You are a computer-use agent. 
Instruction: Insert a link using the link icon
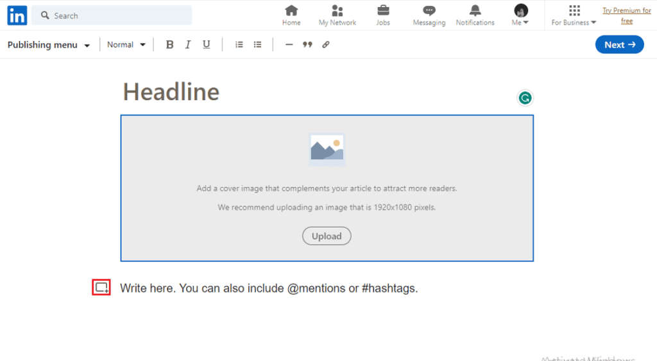[326, 45]
